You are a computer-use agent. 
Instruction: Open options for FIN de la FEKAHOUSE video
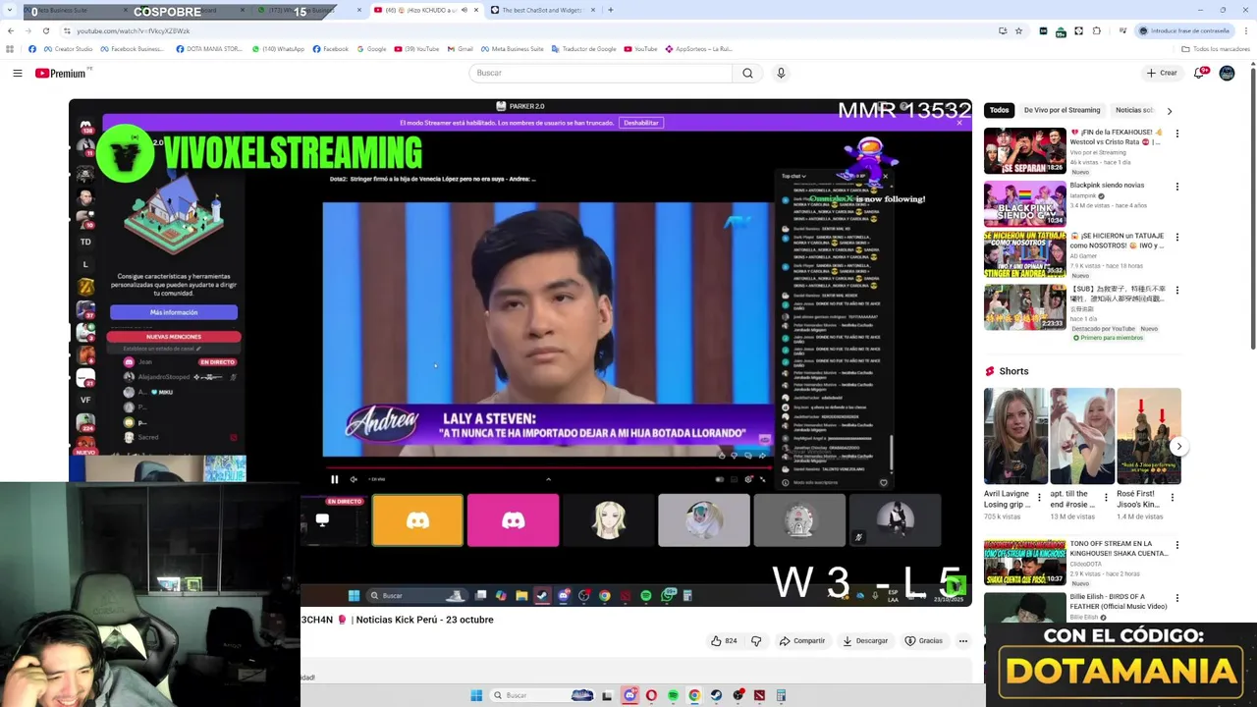tap(1177, 134)
